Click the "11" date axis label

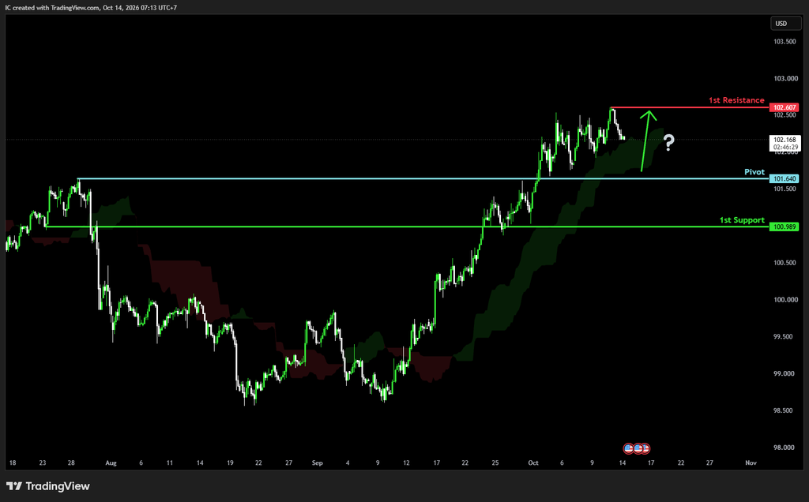tap(170, 463)
